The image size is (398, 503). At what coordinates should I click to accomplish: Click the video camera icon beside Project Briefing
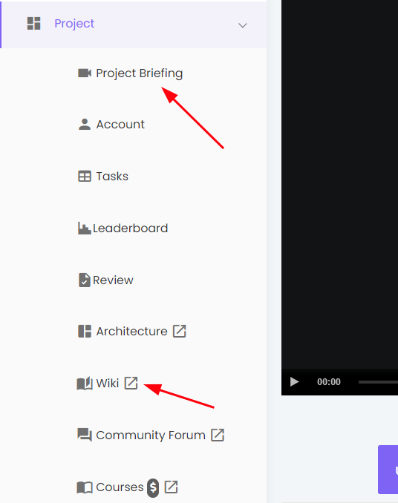tap(85, 73)
